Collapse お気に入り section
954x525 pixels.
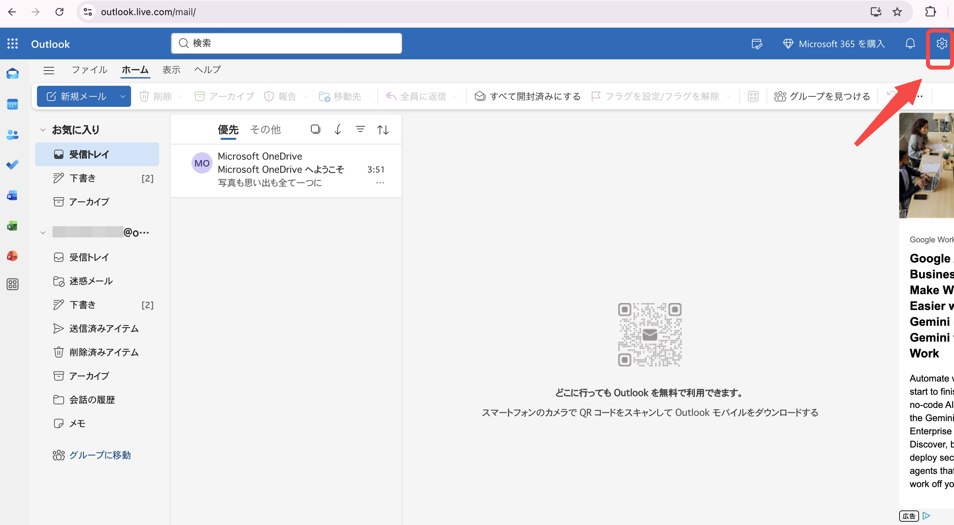point(43,130)
